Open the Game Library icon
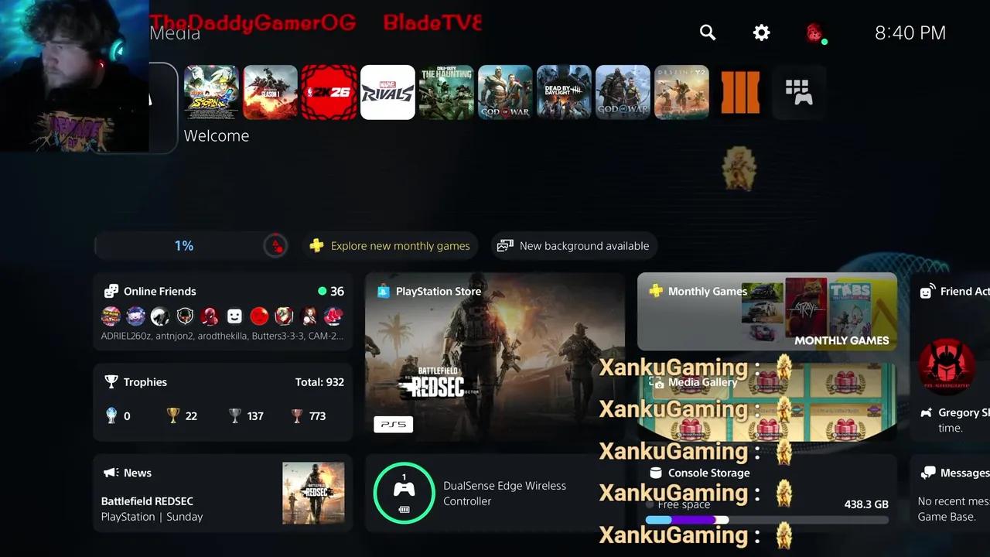990x557 pixels. tap(799, 92)
